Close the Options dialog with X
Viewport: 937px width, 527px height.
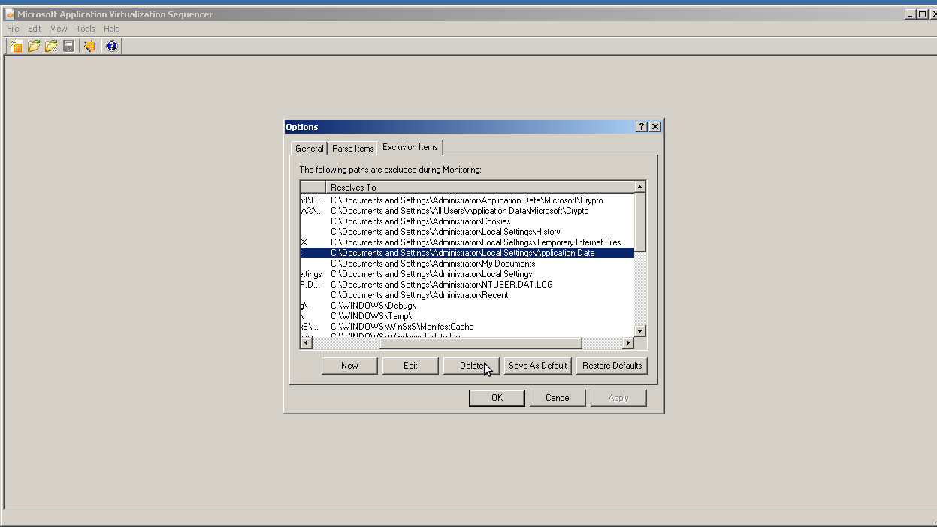(654, 127)
